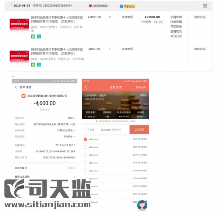Open the 1000元优惠卡 product title link

coord(57,19)
